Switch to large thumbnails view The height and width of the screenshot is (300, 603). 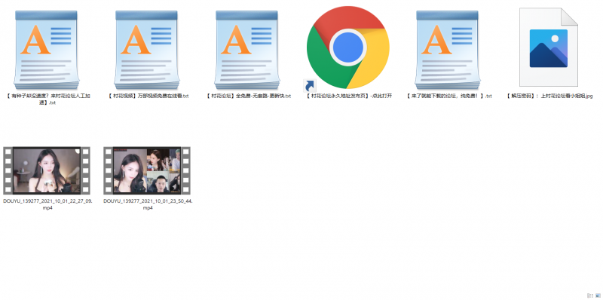tap(598, 295)
